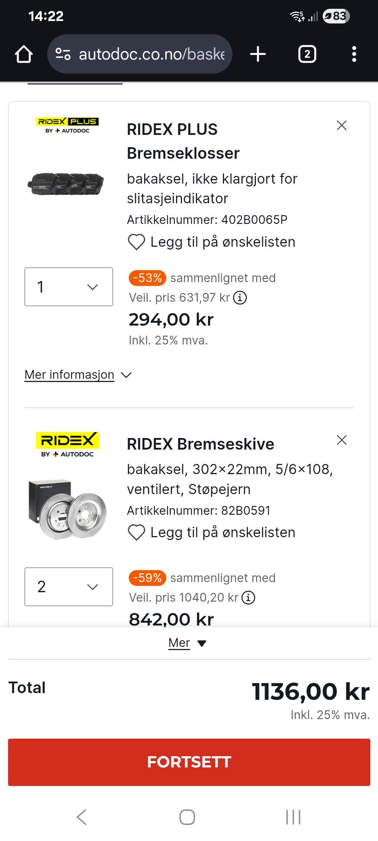The image size is (378, 841).
Task: Remove RIDEX Bremseskive from cart
Action: point(341,440)
